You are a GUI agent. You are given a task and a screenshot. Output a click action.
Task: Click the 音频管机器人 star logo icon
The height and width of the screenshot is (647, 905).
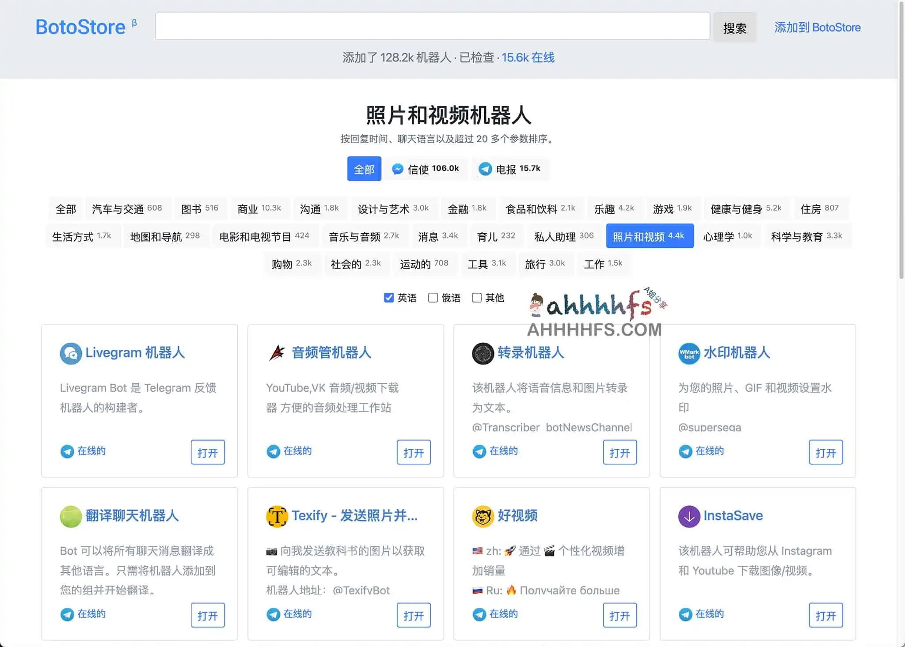pos(277,353)
